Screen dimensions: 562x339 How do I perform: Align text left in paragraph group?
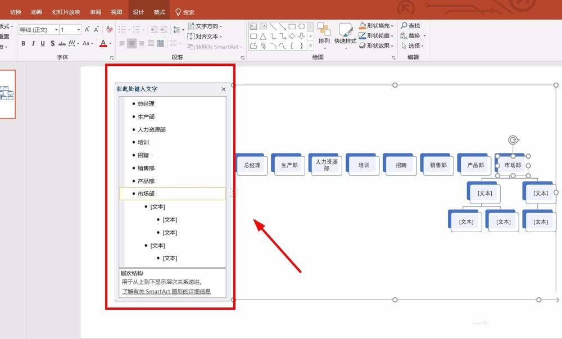pyautogui.click(x=122, y=43)
